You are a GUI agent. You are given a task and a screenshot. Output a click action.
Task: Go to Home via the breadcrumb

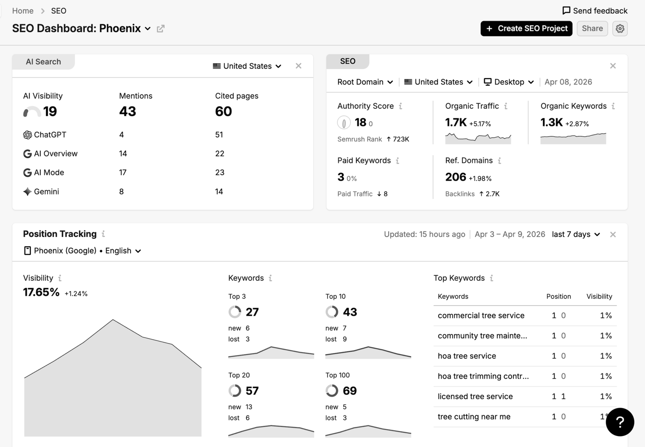click(23, 11)
